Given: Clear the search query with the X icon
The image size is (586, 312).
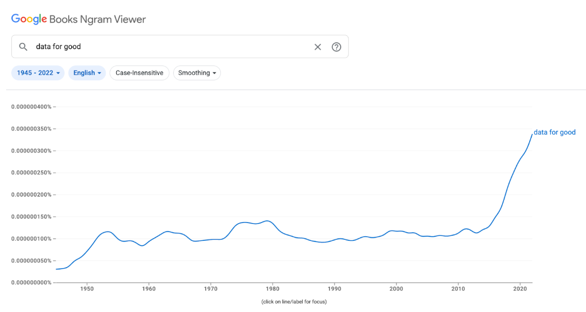Looking at the screenshot, I should coord(318,47).
